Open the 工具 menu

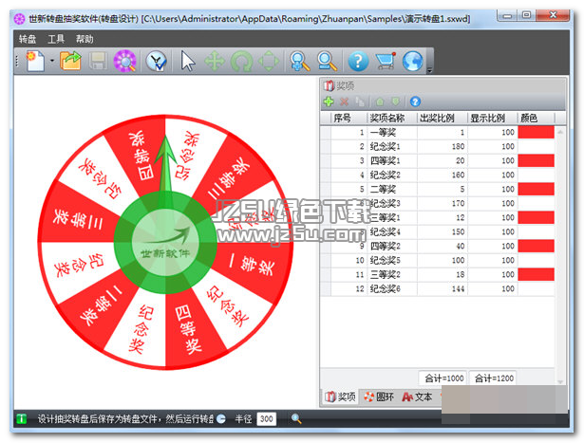point(56,39)
